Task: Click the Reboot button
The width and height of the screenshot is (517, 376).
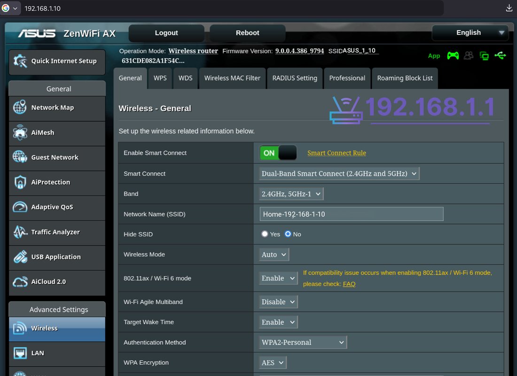Action: [x=248, y=33]
